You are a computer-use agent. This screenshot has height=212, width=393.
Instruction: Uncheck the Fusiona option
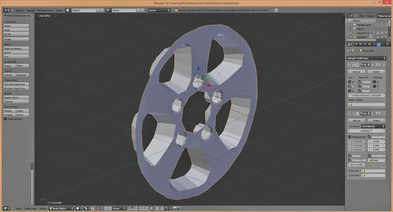(x=360, y=82)
